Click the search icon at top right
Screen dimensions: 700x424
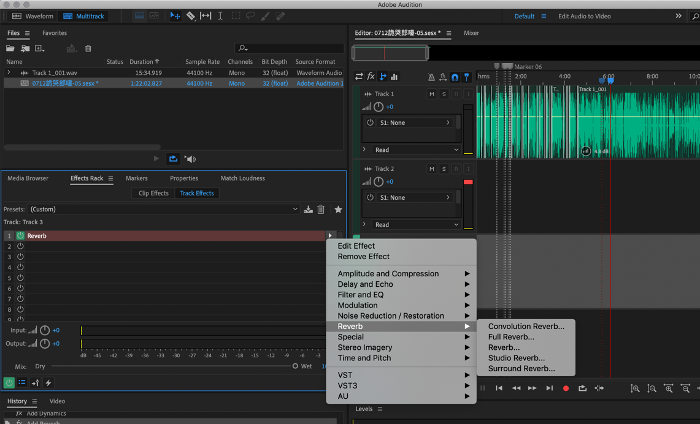pyautogui.click(x=694, y=16)
